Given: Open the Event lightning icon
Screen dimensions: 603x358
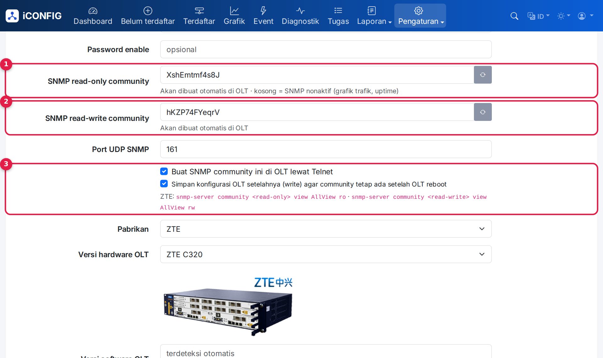Looking at the screenshot, I should coord(263,11).
